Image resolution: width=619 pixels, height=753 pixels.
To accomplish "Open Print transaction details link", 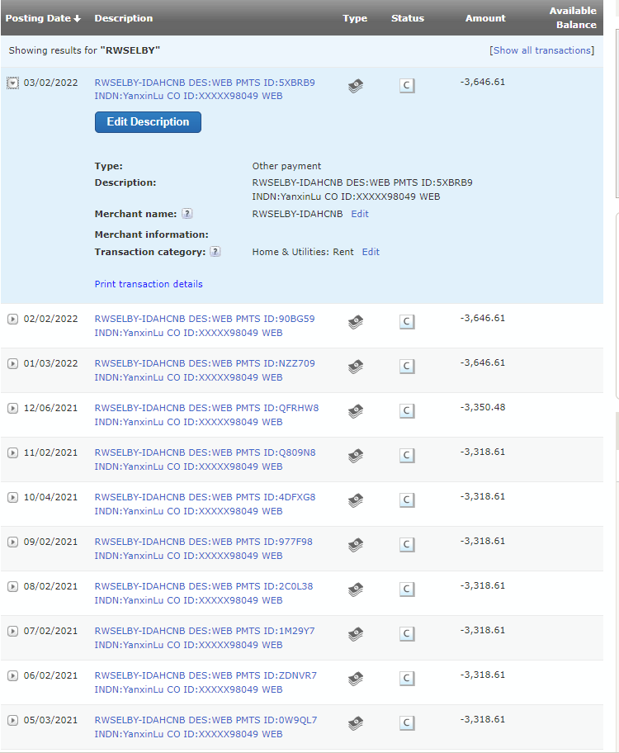I will (x=149, y=284).
